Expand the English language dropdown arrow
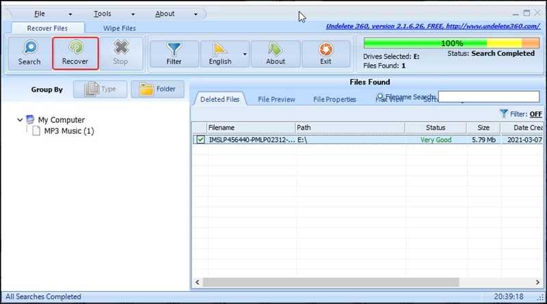Image resolution: width=547 pixels, height=304 pixels. pos(245,53)
